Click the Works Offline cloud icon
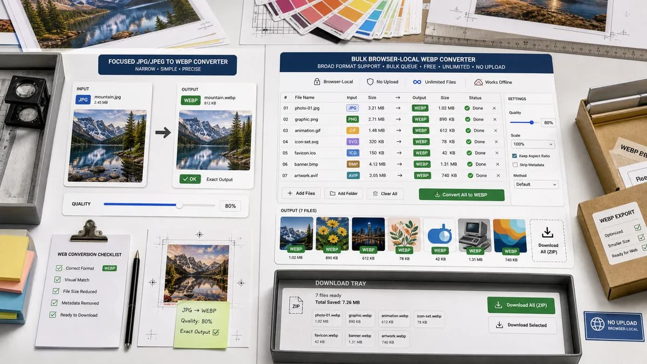 coord(478,82)
